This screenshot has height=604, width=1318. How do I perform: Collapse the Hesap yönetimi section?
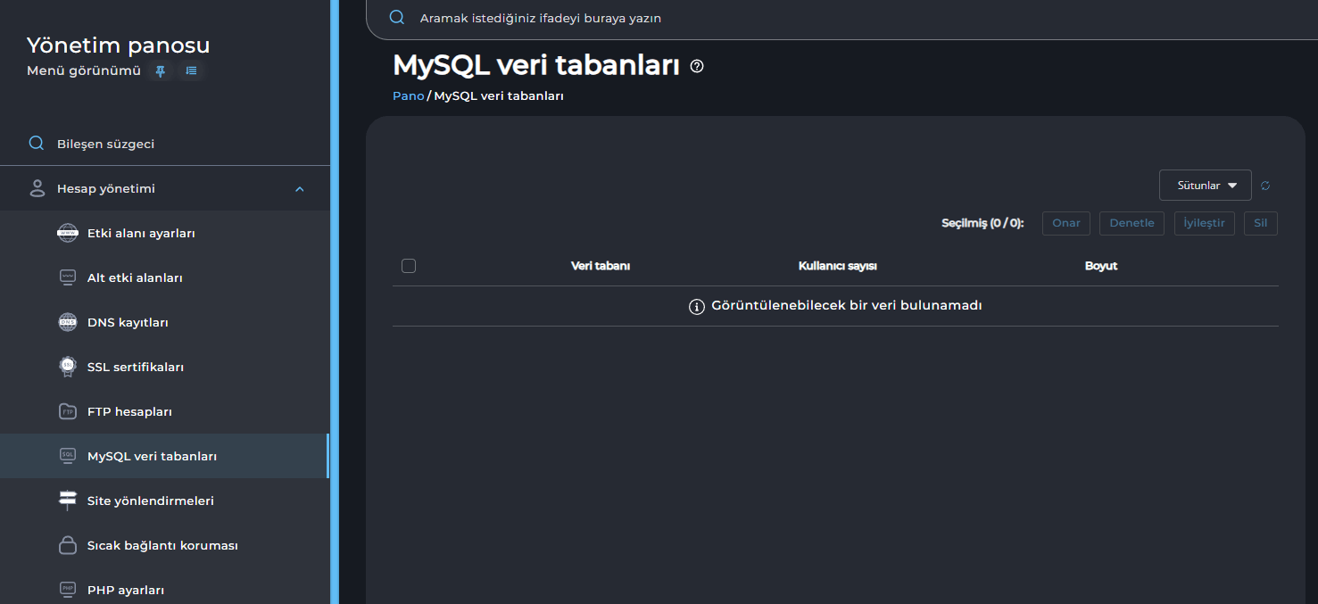(x=300, y=189)
